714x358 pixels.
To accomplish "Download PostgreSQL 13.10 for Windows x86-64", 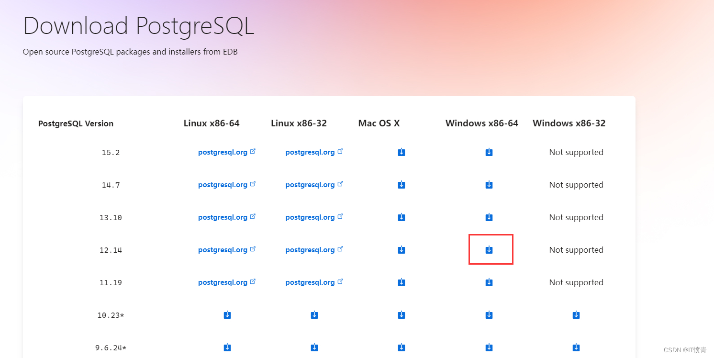I will (x=489, y=217).
